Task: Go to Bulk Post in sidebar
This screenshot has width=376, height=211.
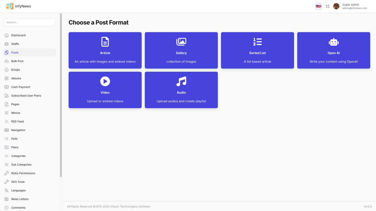Action: [17, 61]
